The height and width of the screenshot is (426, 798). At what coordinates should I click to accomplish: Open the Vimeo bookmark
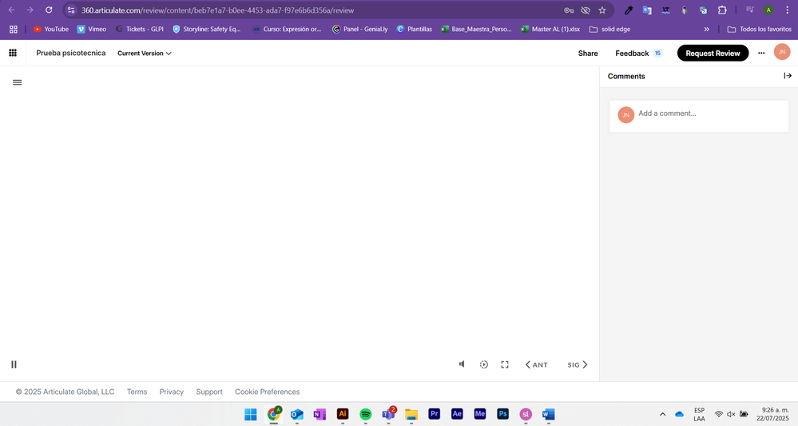click(x=92, y=30)
